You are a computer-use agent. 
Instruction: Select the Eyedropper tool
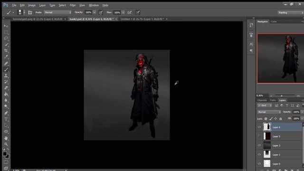click(6, 57)
